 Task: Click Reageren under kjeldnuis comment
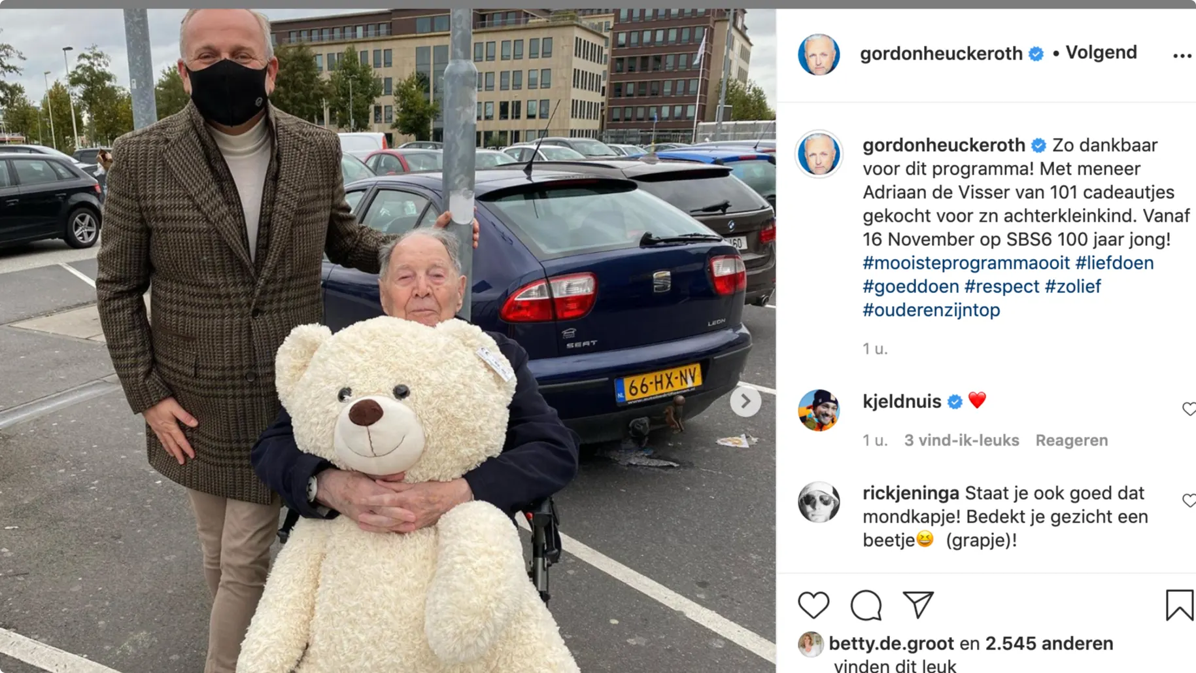click(1071, 441)
